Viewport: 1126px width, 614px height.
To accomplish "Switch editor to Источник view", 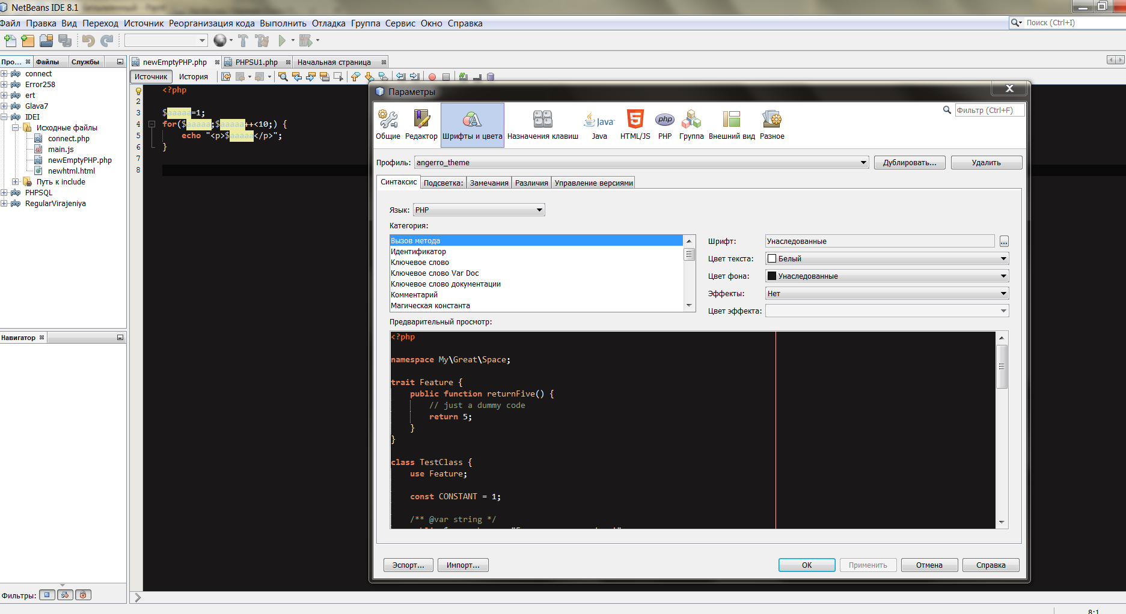I will click(x=151, y=77).
